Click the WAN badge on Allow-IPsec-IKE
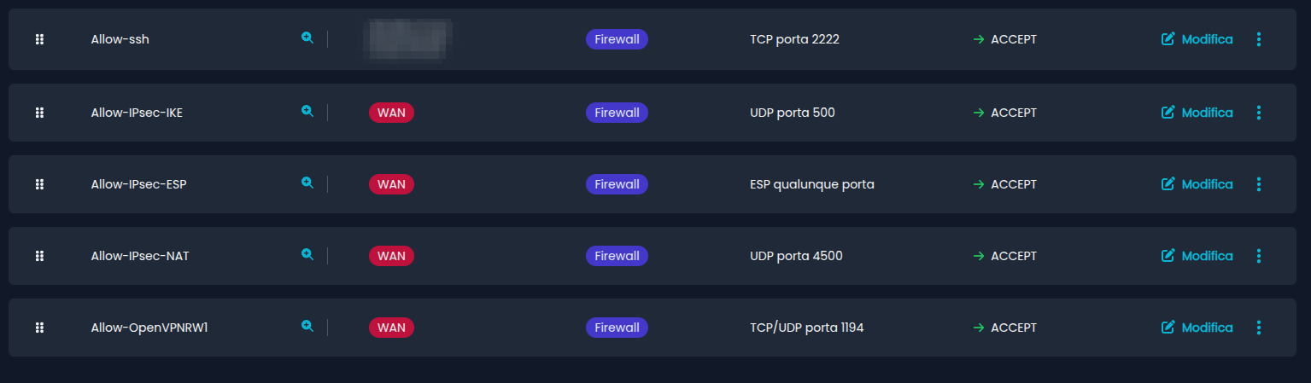1311x383 pixels. [x=391, y=113]
